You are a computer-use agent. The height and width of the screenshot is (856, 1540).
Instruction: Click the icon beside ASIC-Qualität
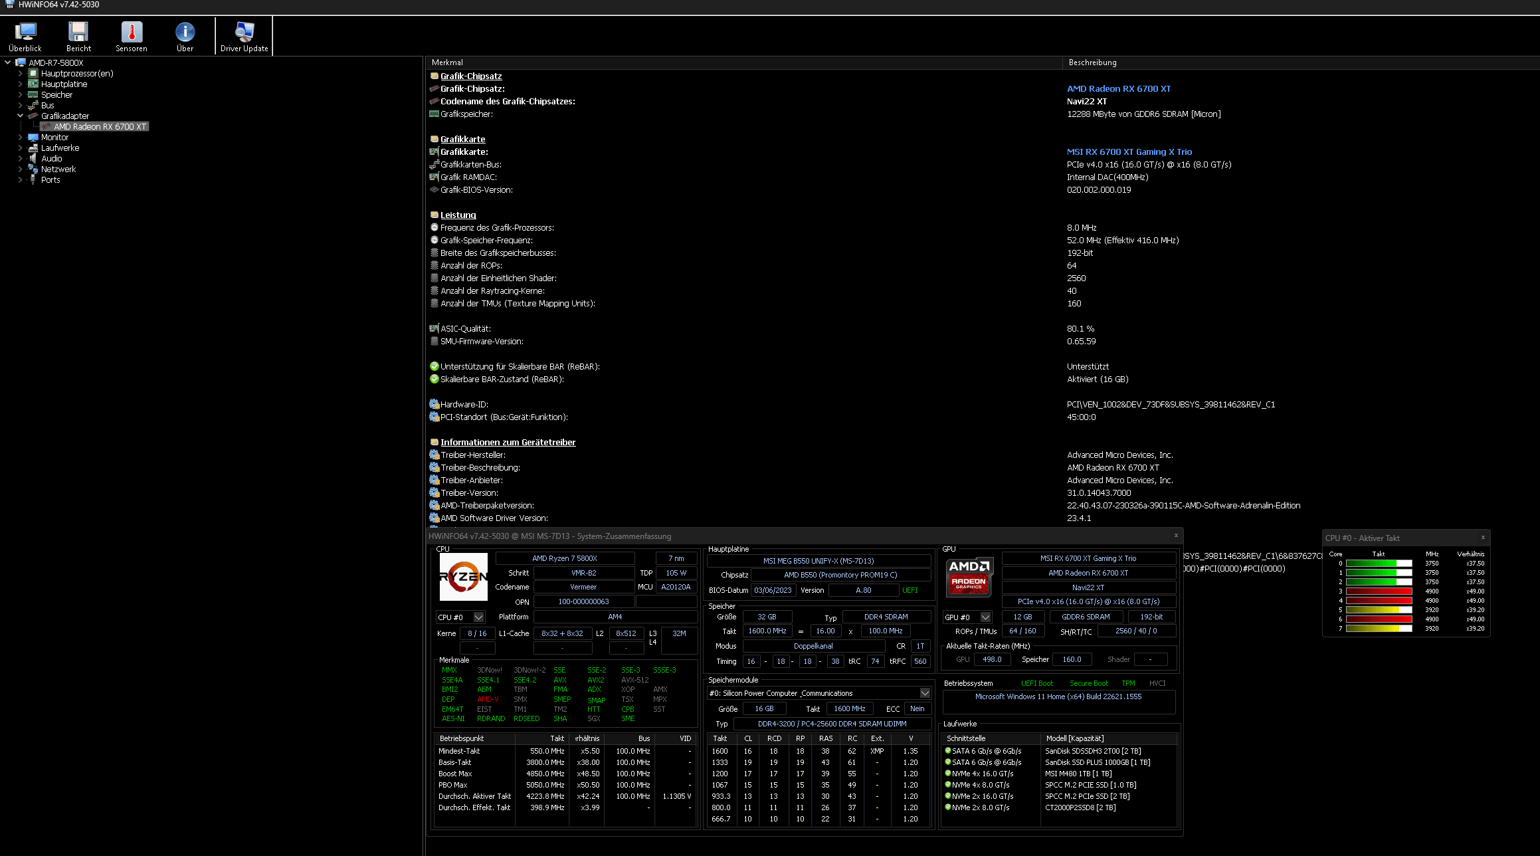(434, 328)
